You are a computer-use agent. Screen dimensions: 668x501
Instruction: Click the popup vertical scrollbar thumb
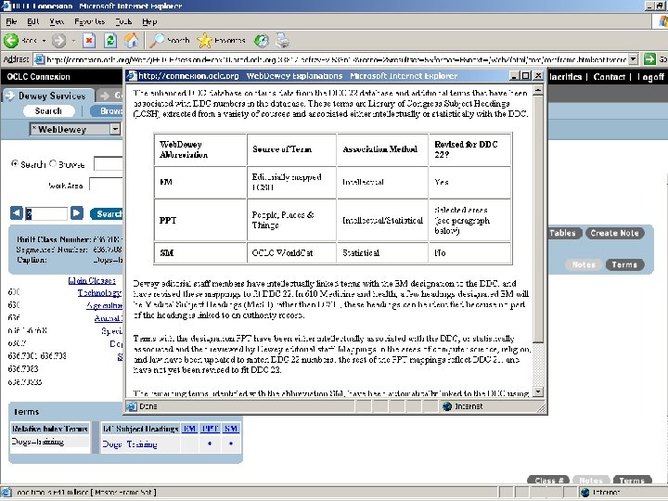pos(538,219)
